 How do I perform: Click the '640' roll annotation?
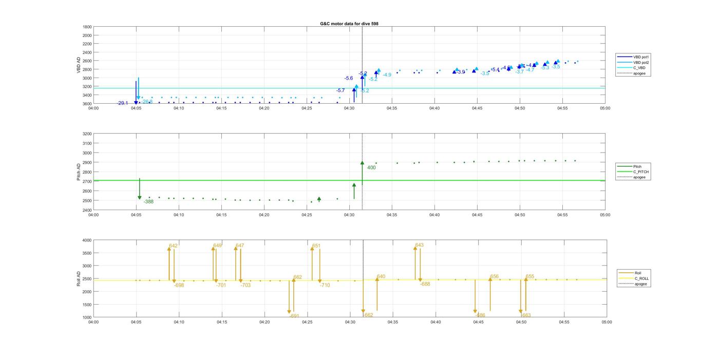[x=381, y=277]
